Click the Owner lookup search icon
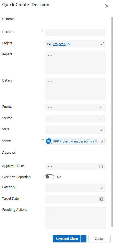 (103, 141)
